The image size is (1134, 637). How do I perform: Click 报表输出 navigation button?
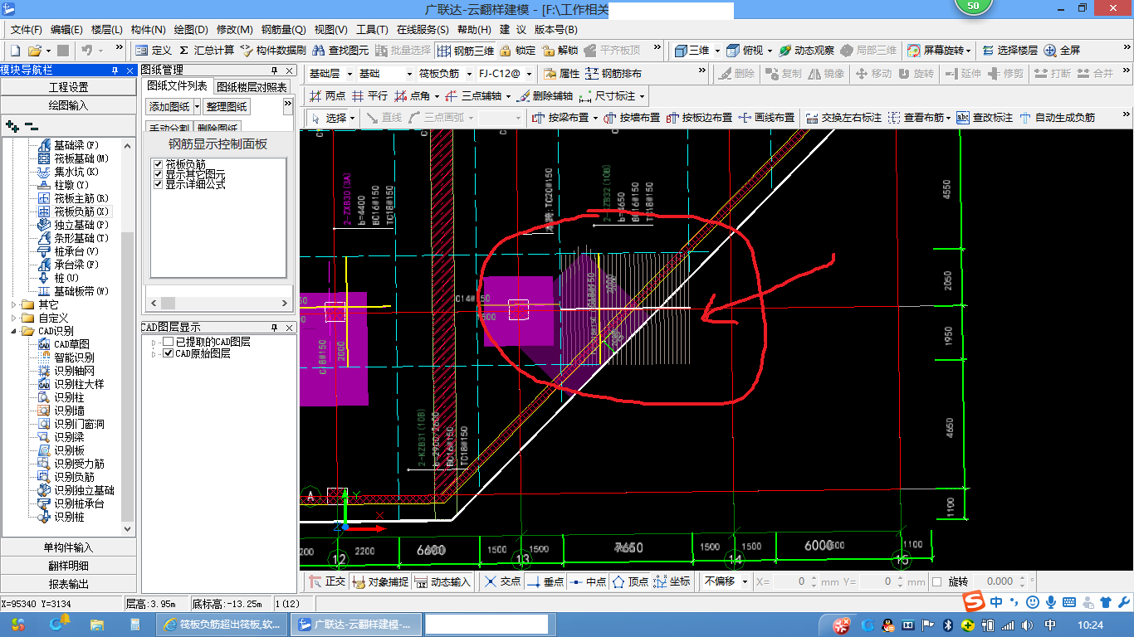click(x=68, y=584)
